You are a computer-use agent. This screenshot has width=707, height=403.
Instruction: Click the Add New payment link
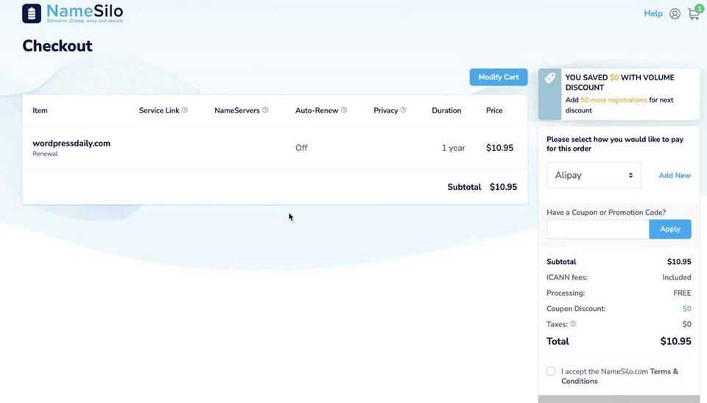(x=674, y=176)
